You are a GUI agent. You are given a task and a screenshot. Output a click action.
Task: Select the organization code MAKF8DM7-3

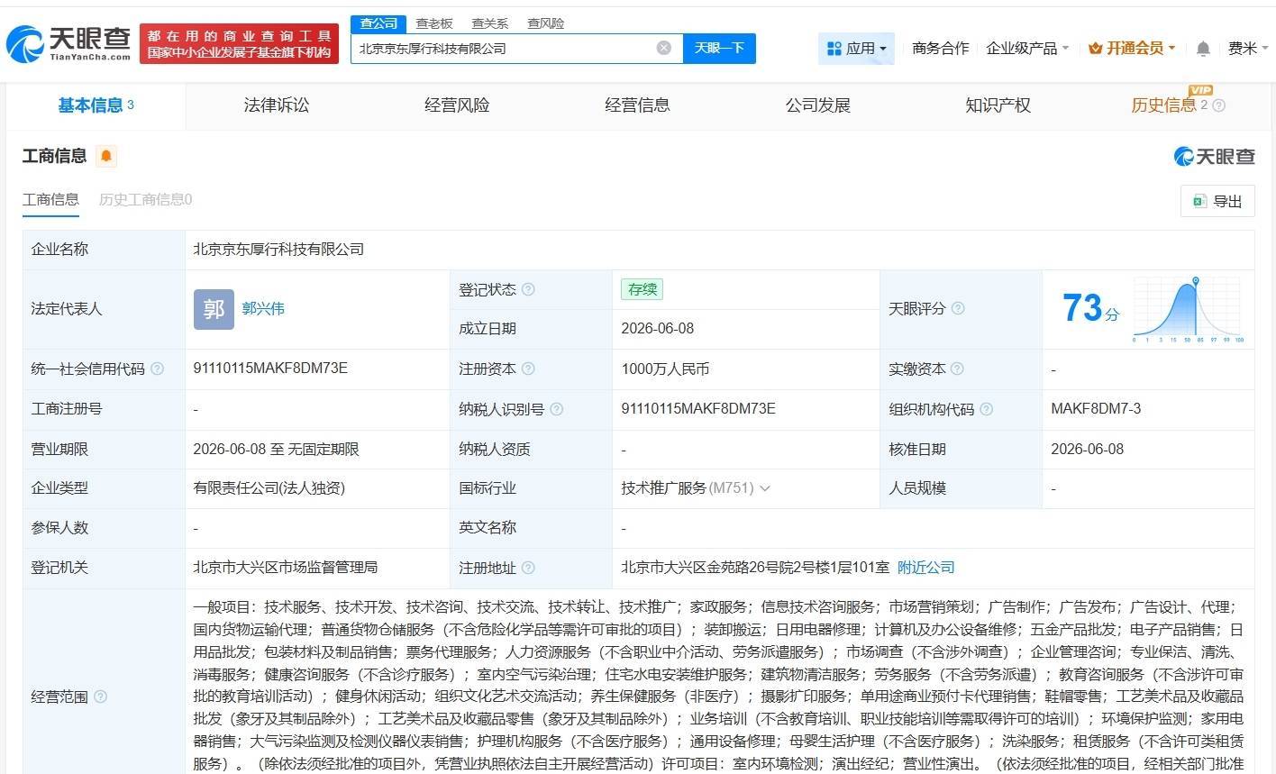[1096, 409]
